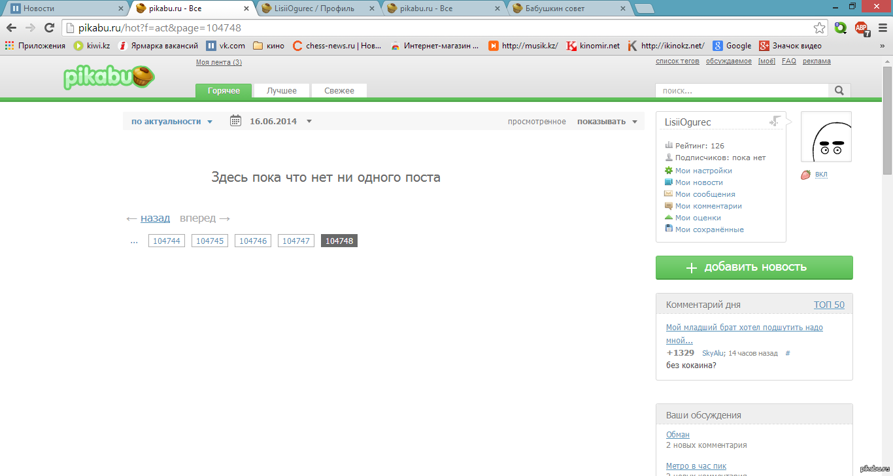Click the logout icon next to LisiiOgurec
Viewport: 893px width, 476px height.
[x=775, y=122]
